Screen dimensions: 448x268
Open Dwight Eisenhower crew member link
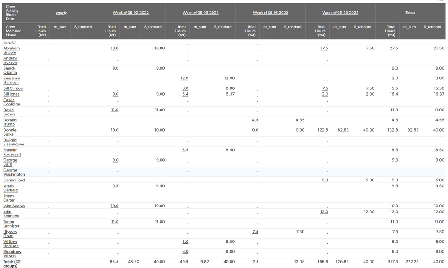[x=14, y=142]
